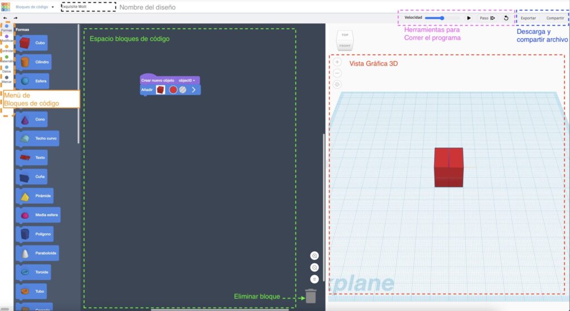Click the reset program icon

point(506,18)
